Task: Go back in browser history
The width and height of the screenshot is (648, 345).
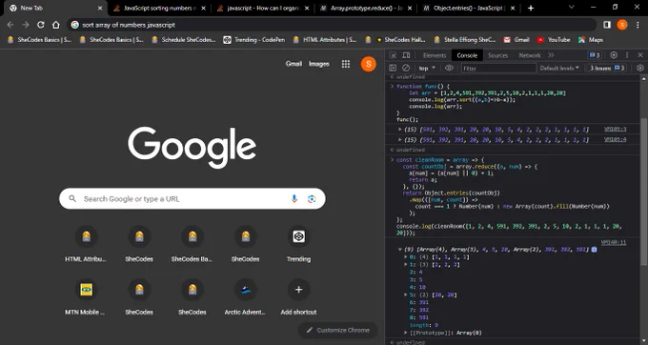Action: [x=10, y=25]
